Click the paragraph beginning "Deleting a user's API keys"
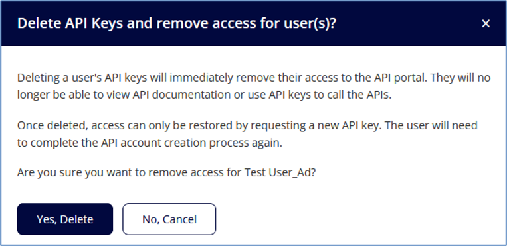The image size is (507, 246). pyautogui.click(x=254, y=87)
